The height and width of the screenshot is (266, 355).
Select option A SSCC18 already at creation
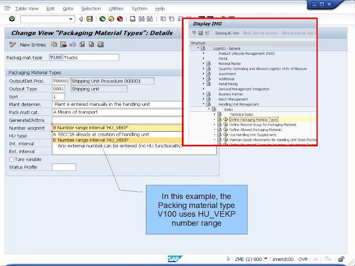coord(101,134)
